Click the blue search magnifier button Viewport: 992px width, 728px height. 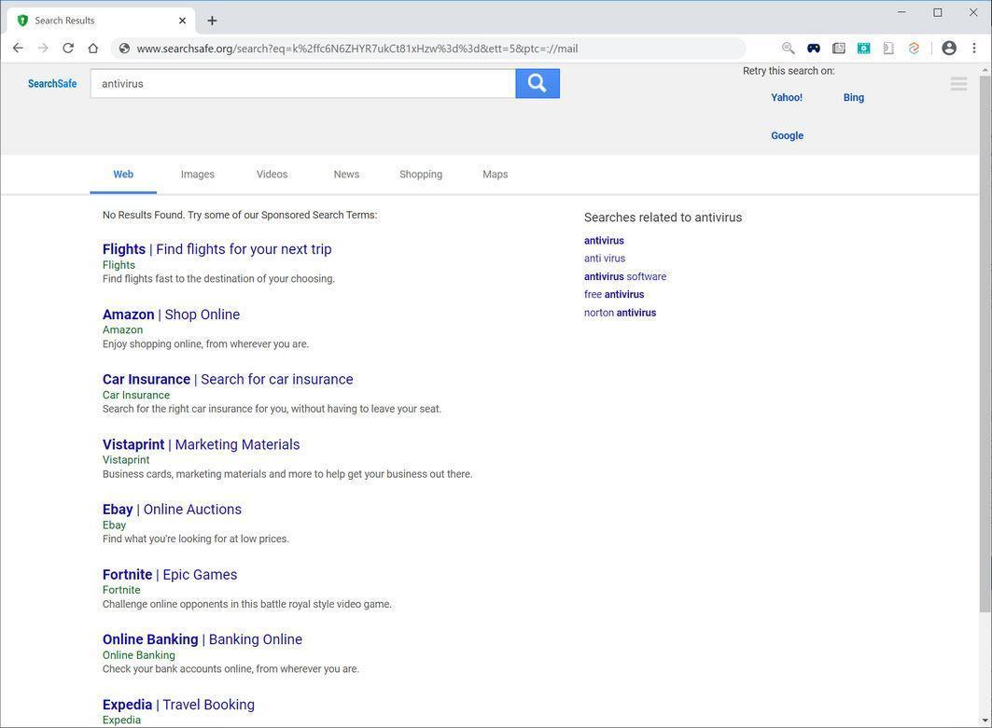click(538, 83)
